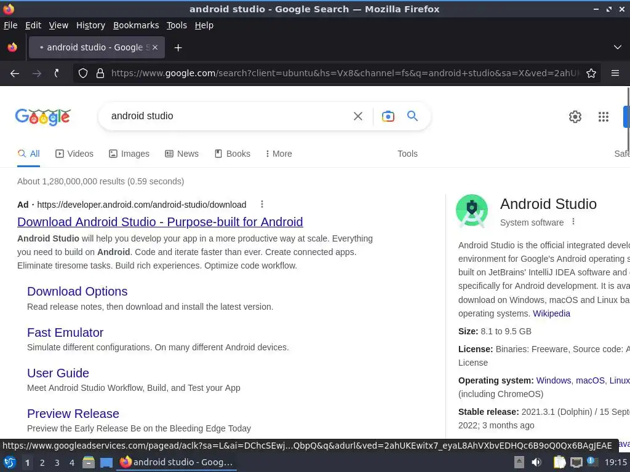Open the file manager icon in taskbar
The width and height of the screenshot is (630, 472).
tap(89, 462)
